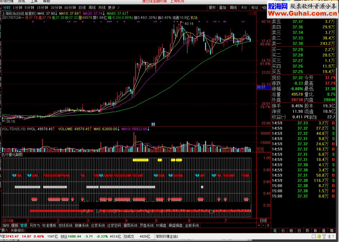Select the 稳赚系统 template
The width and height of the screenshot is (339, 242).
pyautogui.click(x=82, y=225)
